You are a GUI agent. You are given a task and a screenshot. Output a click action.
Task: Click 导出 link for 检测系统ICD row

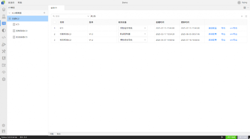click(x=223, y=40)
